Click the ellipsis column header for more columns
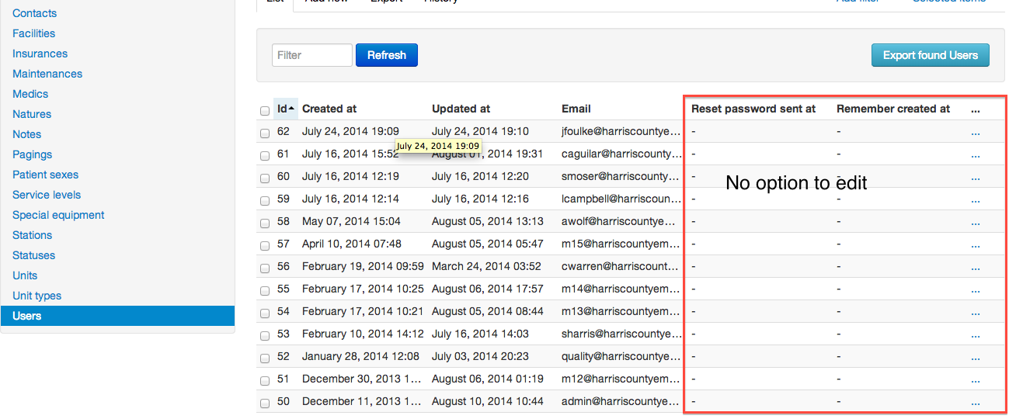1016x419 pixels. click(976, 109)
